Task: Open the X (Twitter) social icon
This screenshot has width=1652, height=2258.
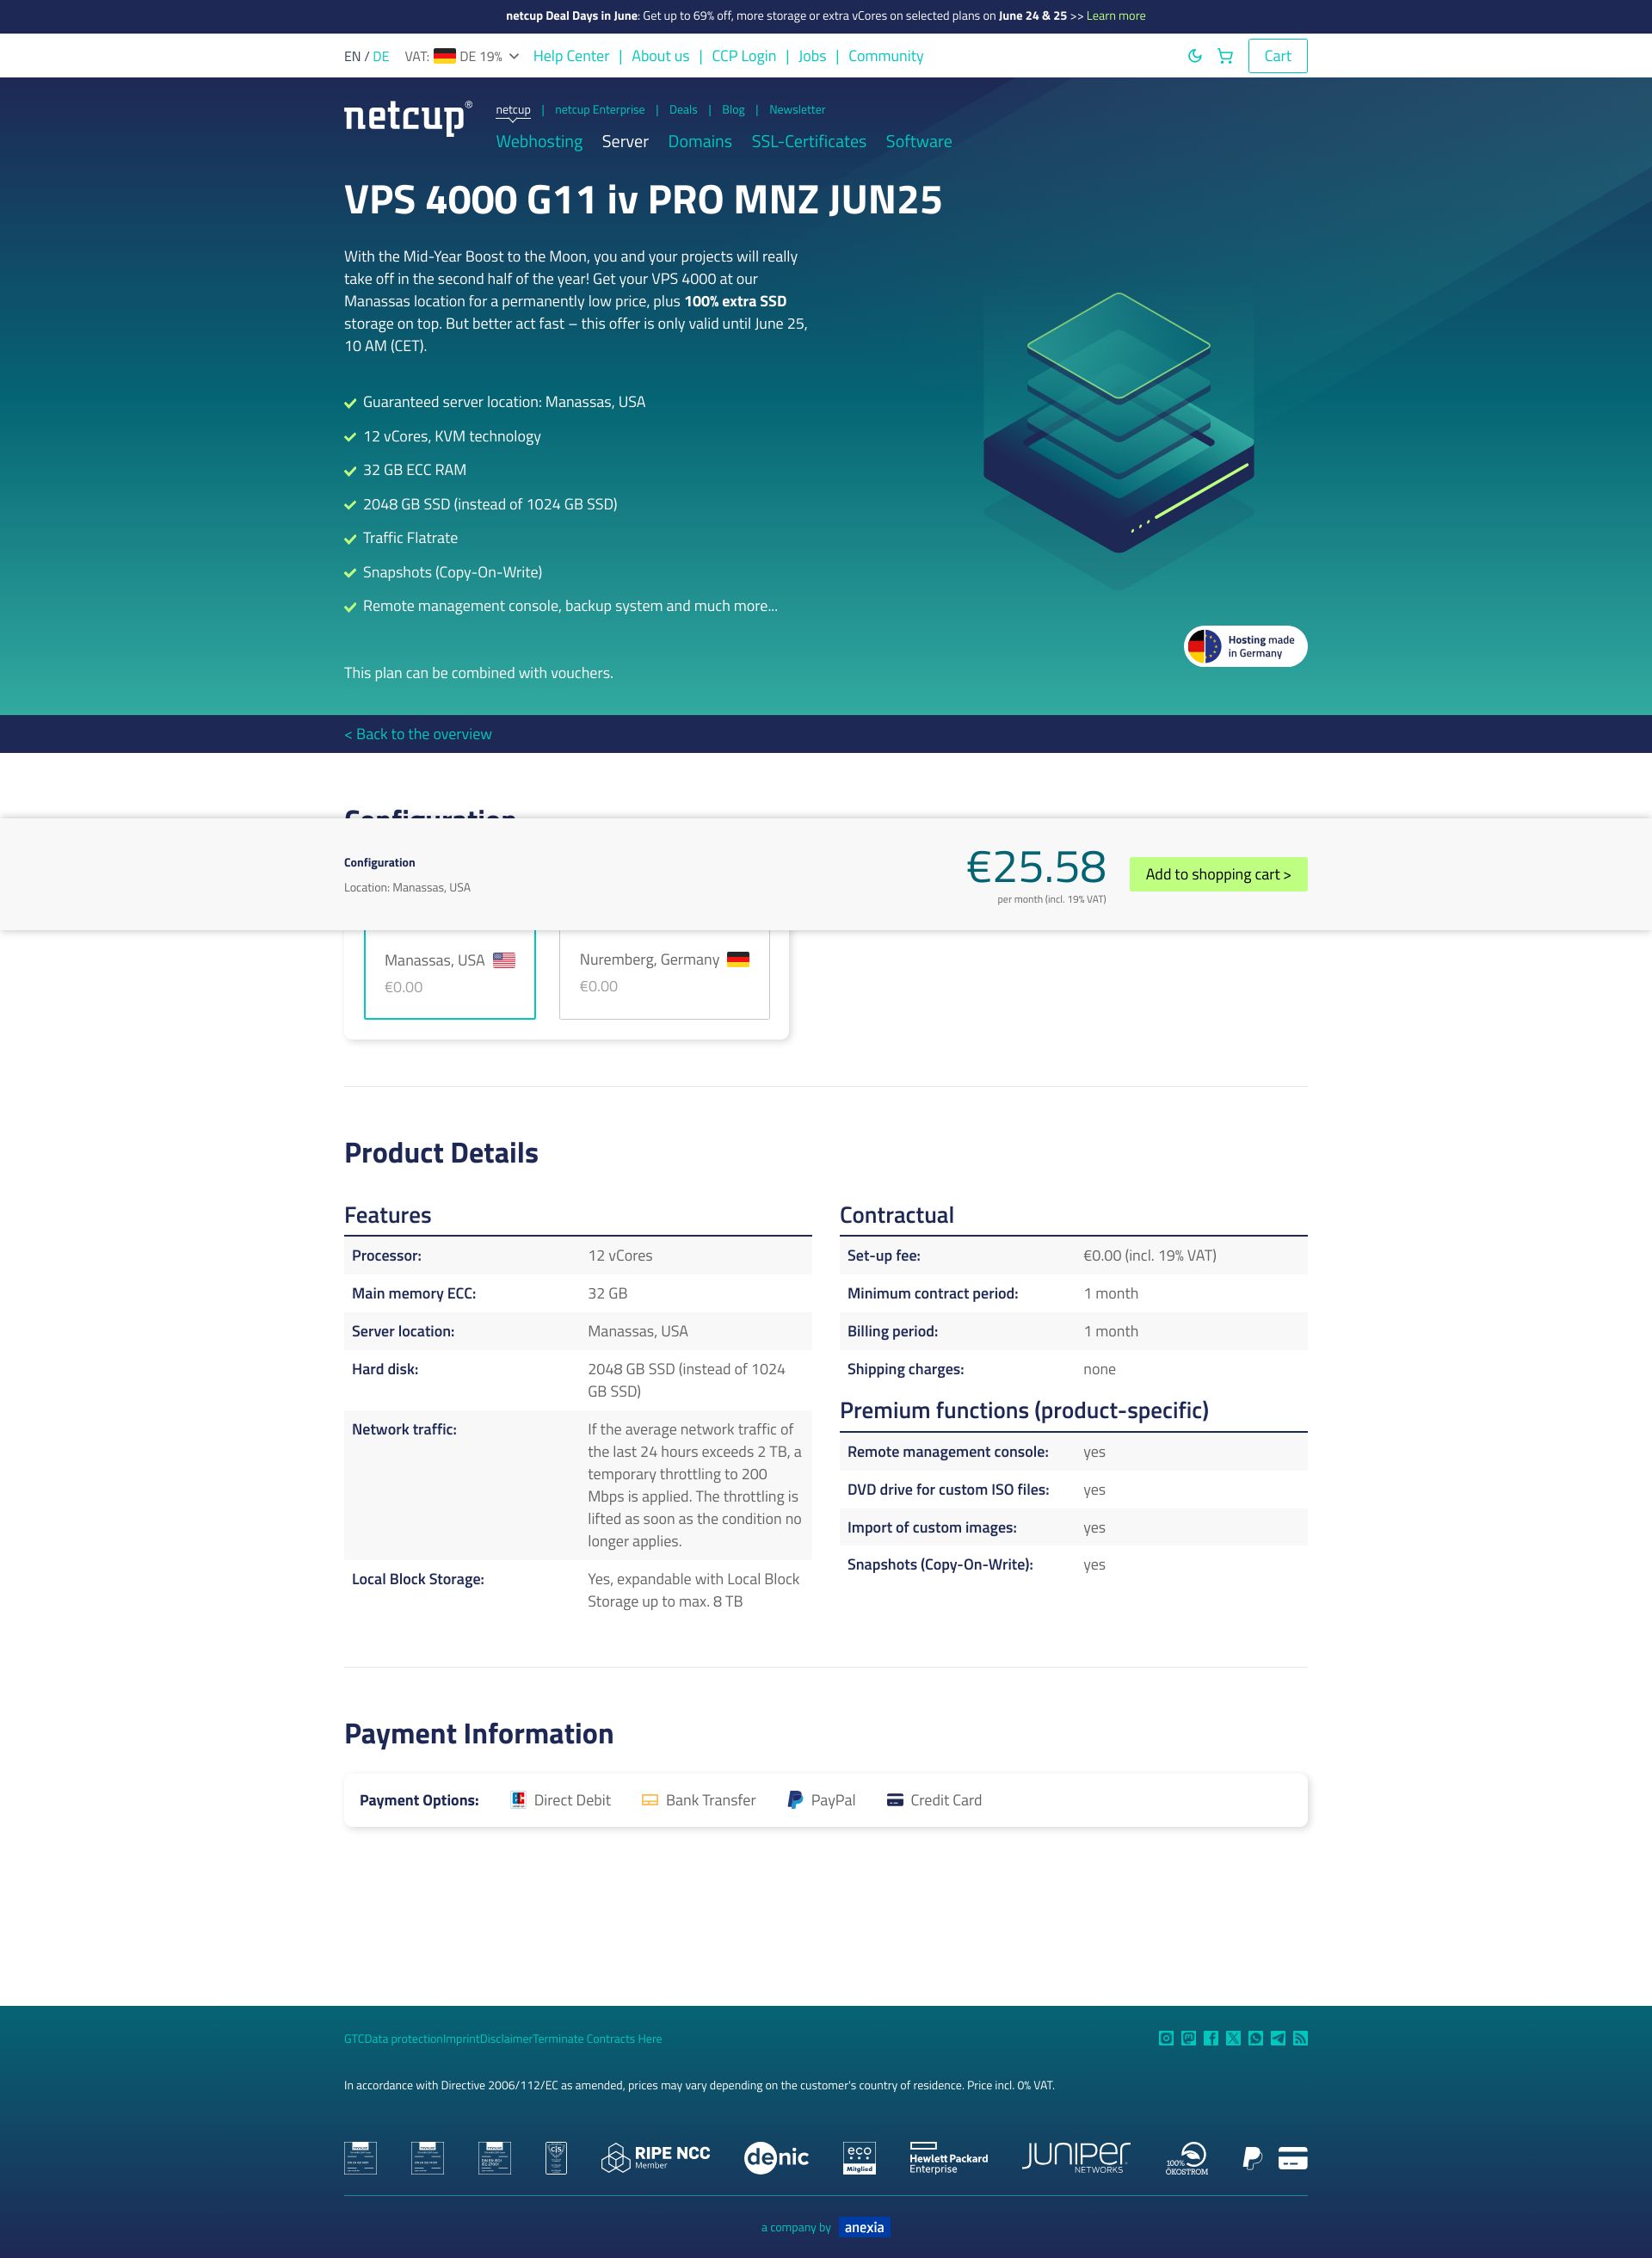Action: 1233,2038
